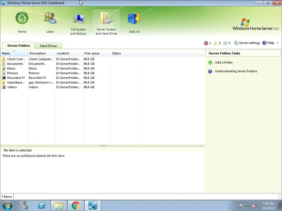The height and width of the screenshot is (211, 282).
Task: Select the Pictures folder icon
Action: coord(4,73)
